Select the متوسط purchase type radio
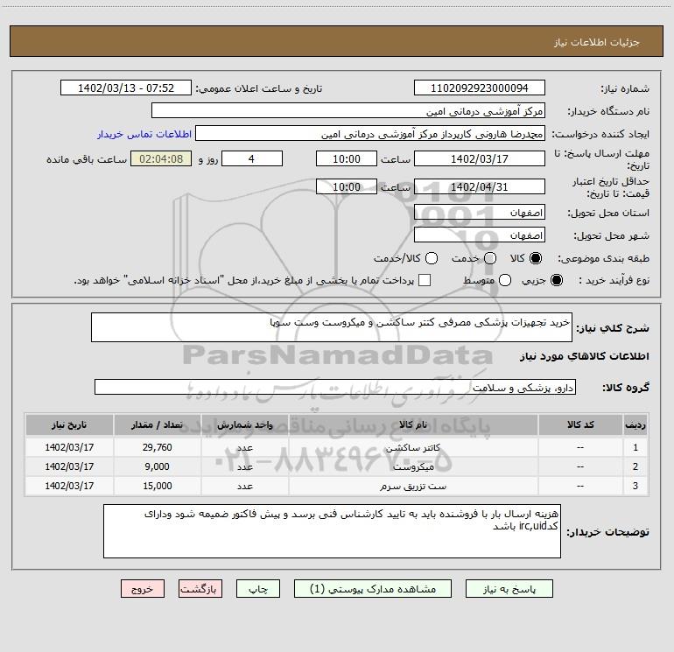The width and height of the screenshot is (674, 652). pyautogui.click(x=505, y=280)
